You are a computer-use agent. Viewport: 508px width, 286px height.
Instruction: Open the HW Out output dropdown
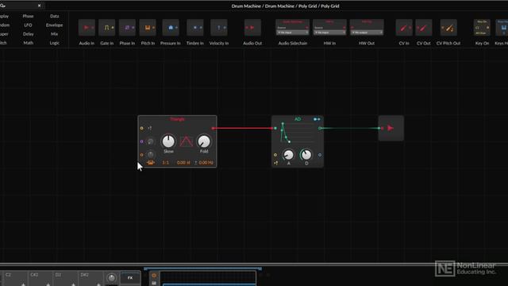tap(367, 33)
